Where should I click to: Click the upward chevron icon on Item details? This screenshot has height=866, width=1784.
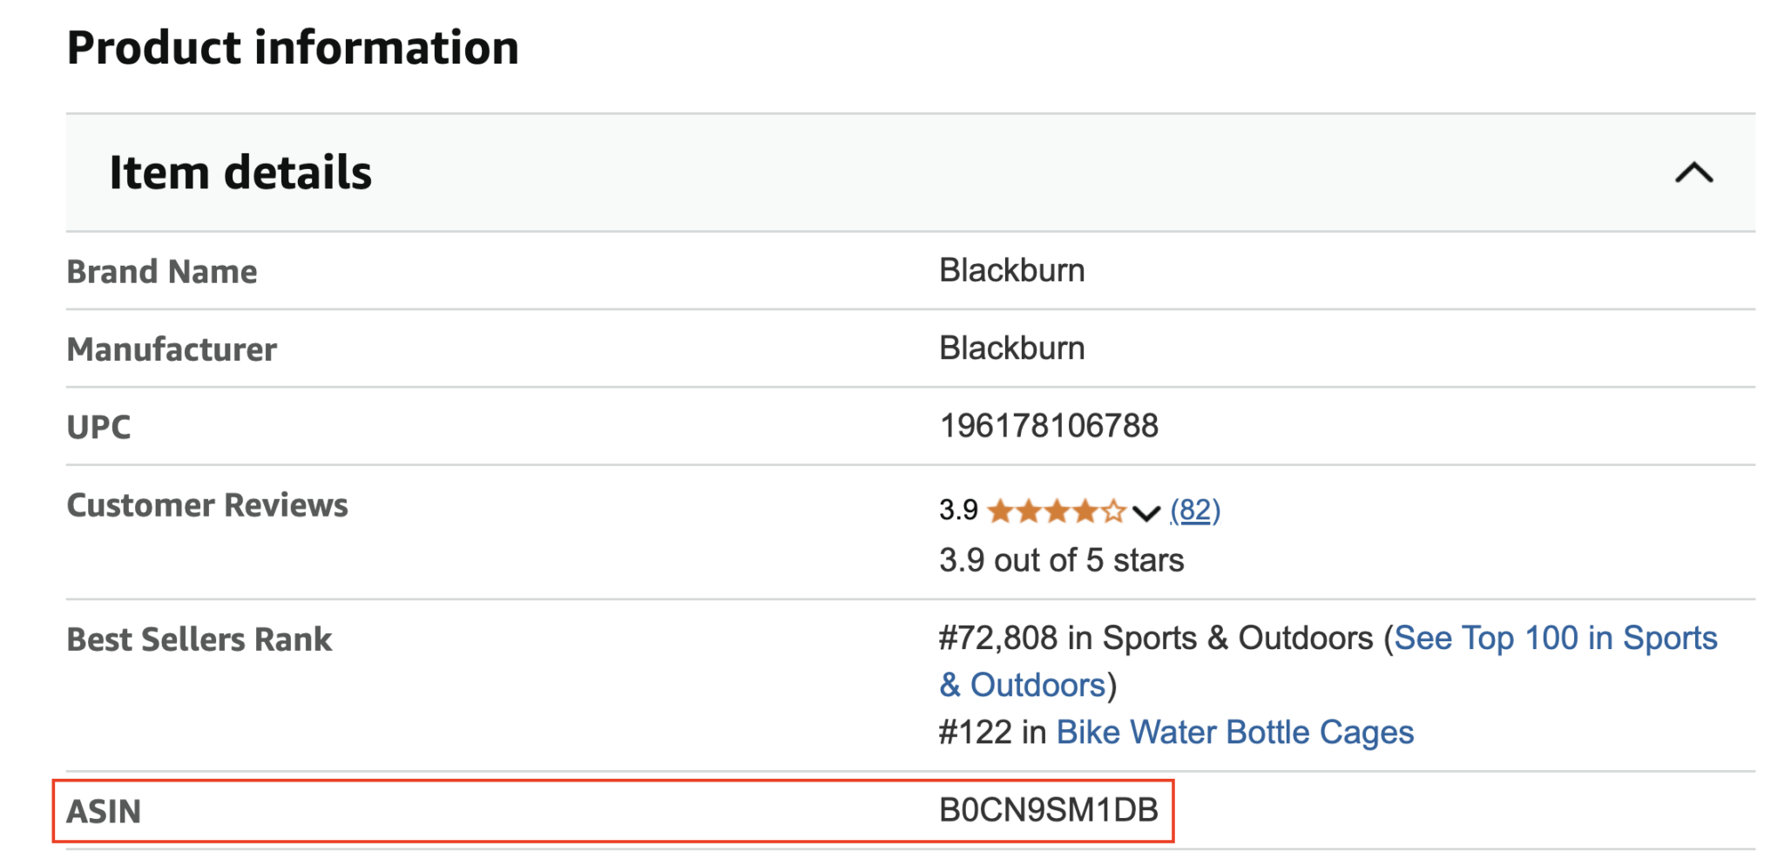coord(1693,173)
